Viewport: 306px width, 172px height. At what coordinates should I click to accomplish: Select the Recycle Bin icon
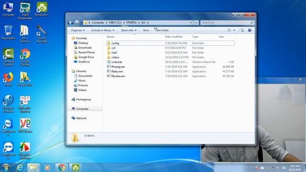tap(8, 32)
